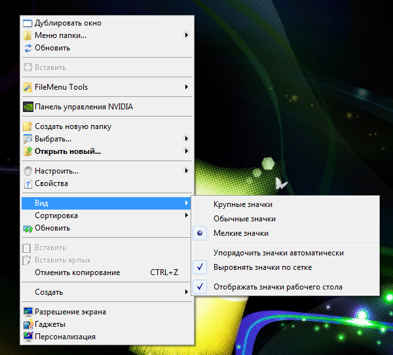Click the CTRL+Z shortcut text
Viewport: 393px width, 355px height.
164,272
